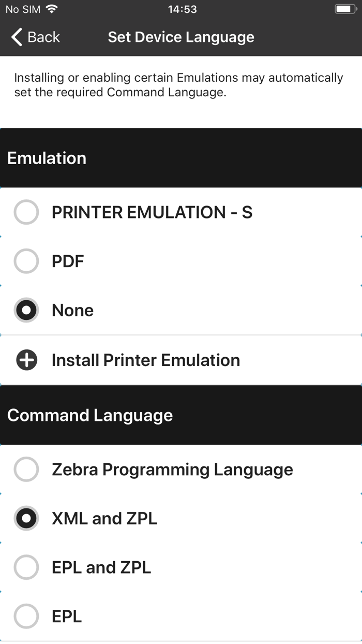Tap the instructional text about Emulations
This screenshot has height=644, width=362.
tap(178, 84)
